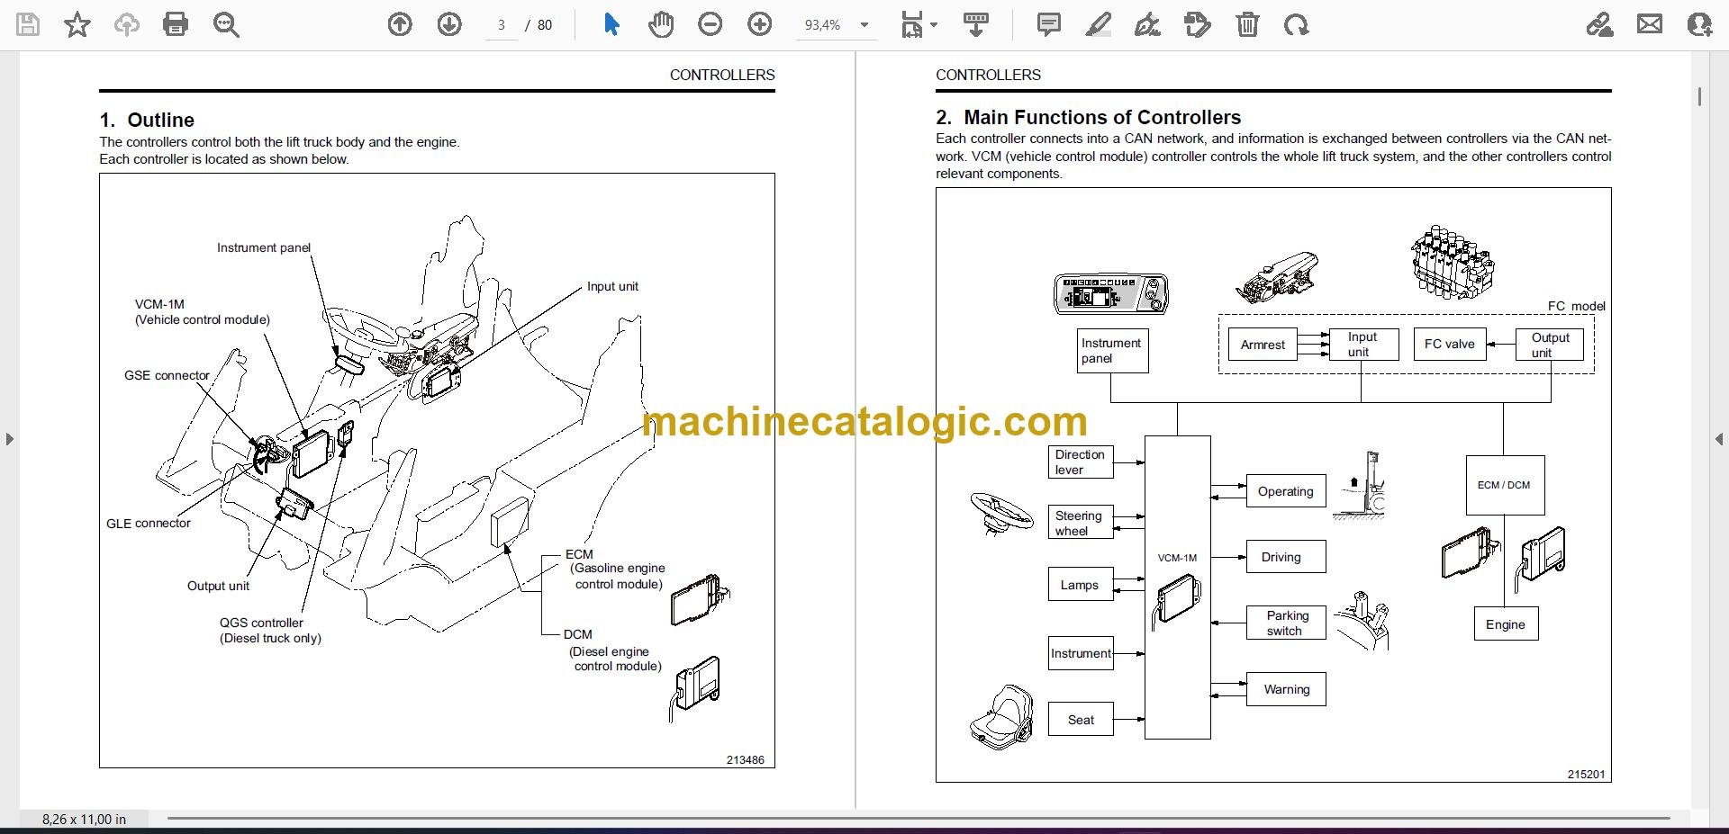Click the 'GLE connector' label
The width and height of the screenshot is (1729, 834).
click(149, 523)
